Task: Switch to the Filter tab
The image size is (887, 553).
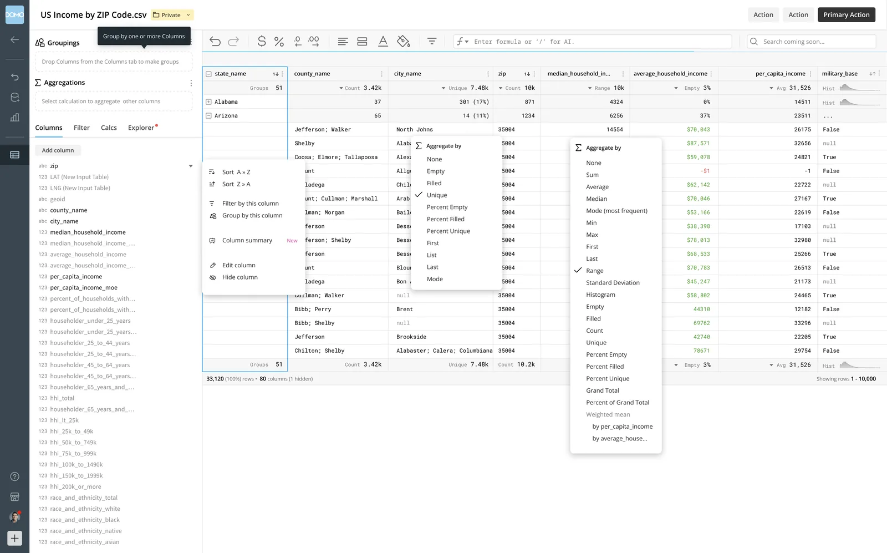Action: pos(81,128)
